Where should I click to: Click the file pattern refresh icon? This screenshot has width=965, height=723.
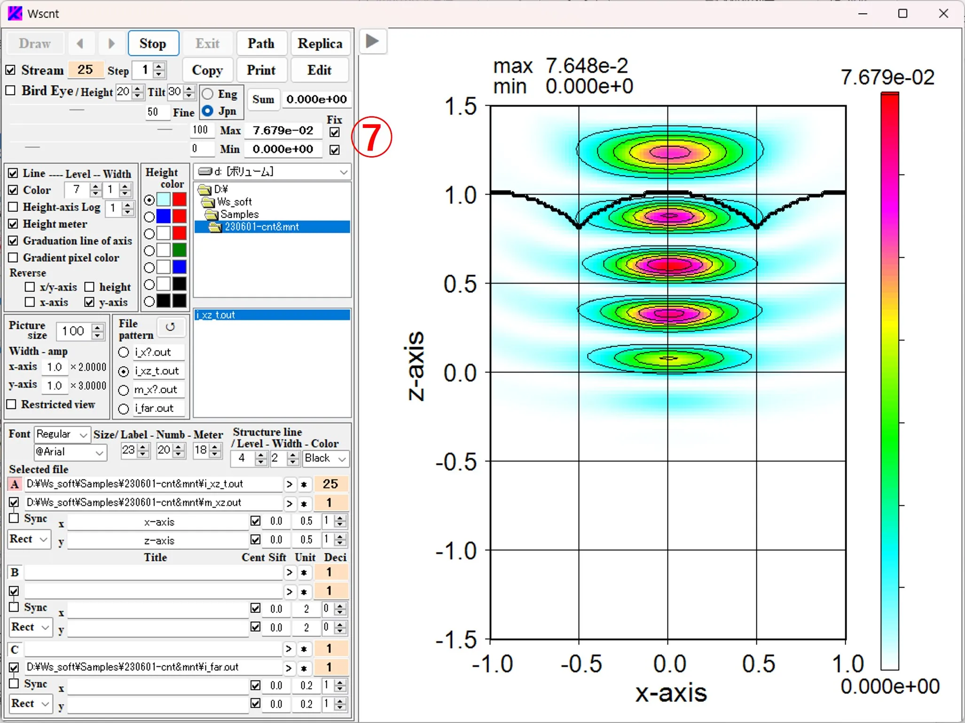click(171, 326)
